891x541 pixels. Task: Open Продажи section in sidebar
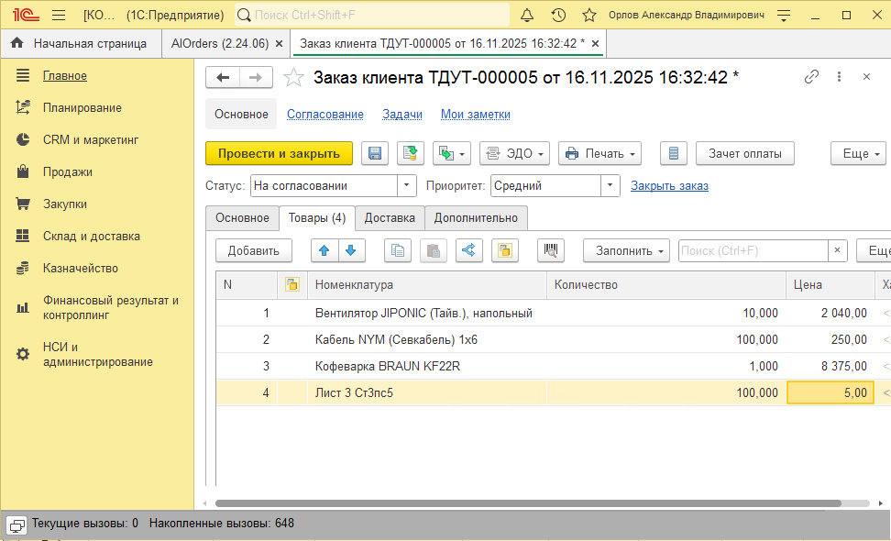[67, 172]
